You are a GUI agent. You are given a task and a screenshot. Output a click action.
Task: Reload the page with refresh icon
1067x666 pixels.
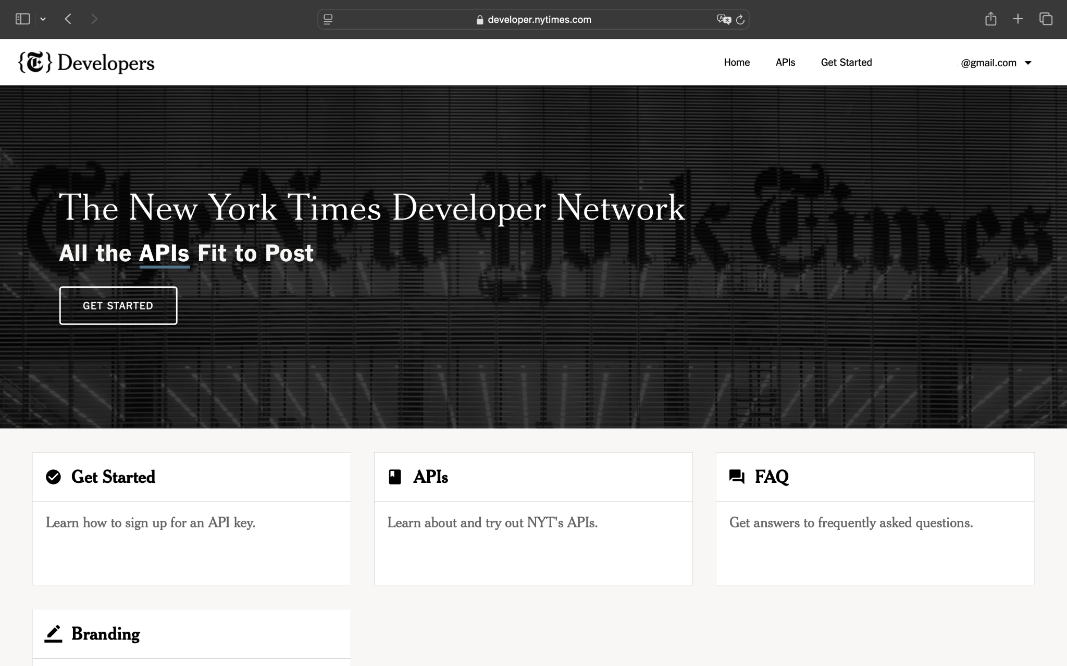point(740,19)
